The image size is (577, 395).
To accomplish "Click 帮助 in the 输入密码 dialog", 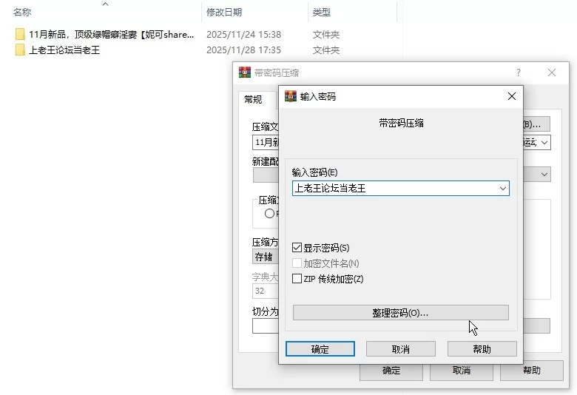I will pyautogui.click(x=482, y=348).
